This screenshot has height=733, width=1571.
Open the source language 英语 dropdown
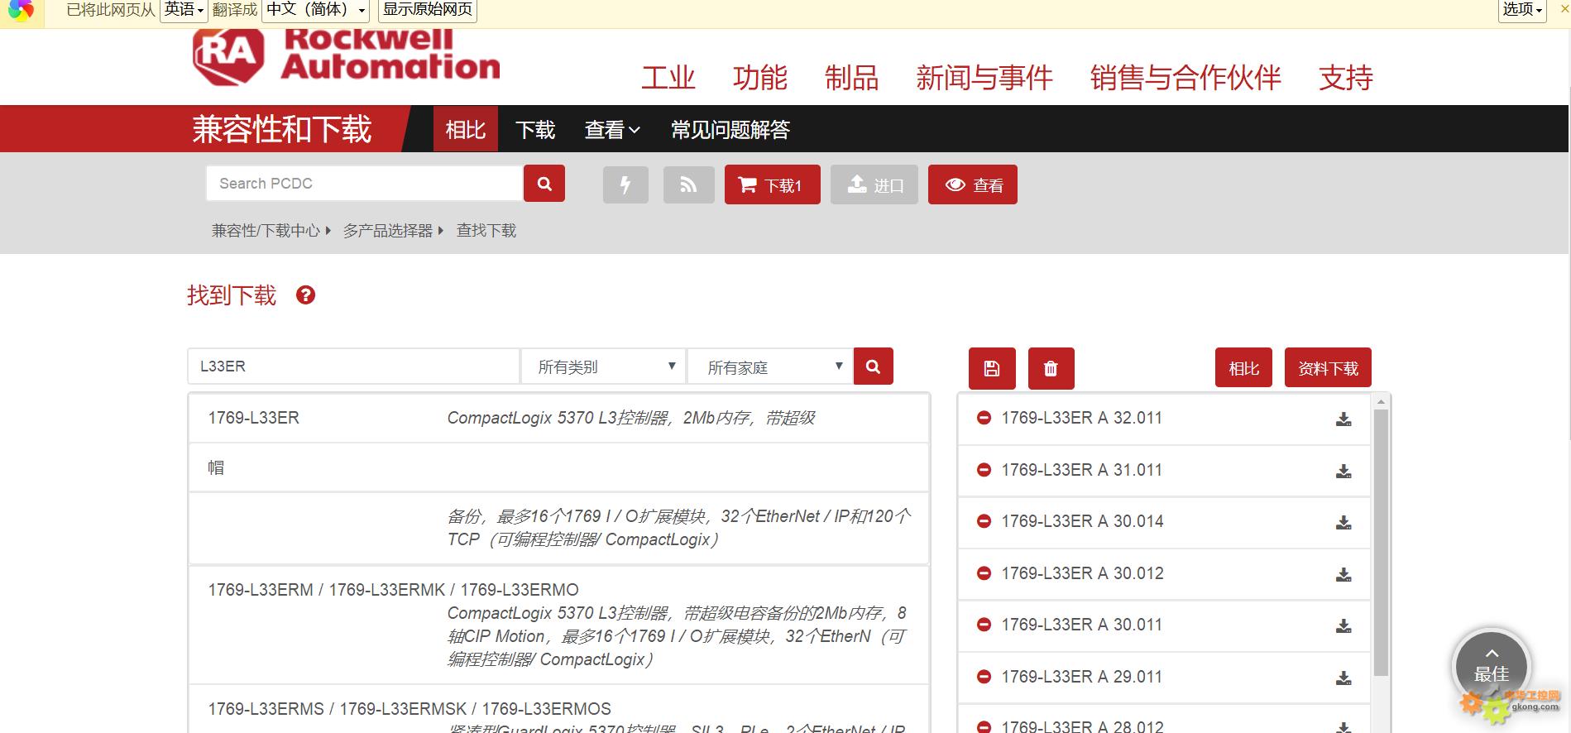183,10
